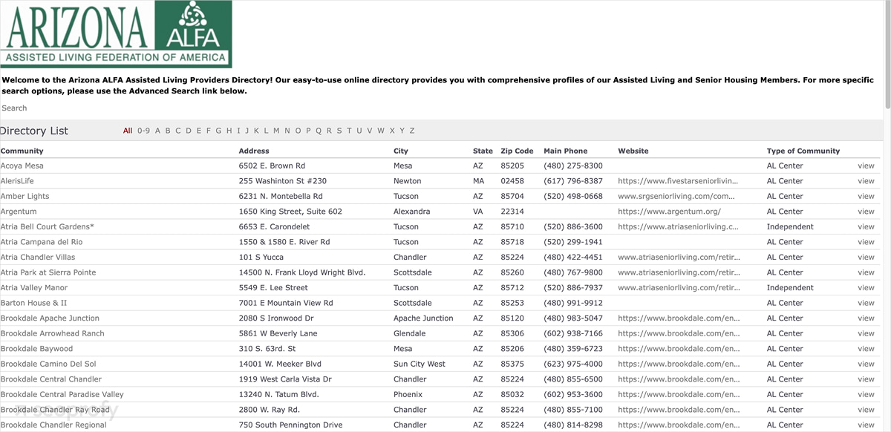This screenshot has height=432, width=891.
Task: Click view for Barton House & II
Action: coord(866,303)
